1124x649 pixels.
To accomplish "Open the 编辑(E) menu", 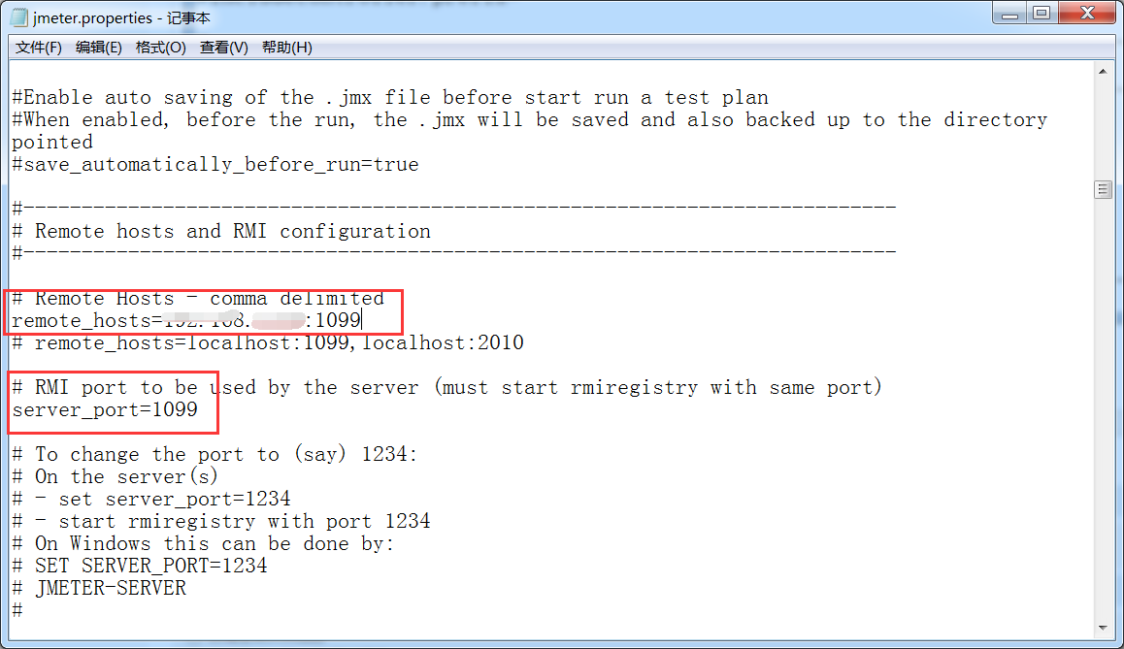I will pyautogui.click(x=99, y=48).
